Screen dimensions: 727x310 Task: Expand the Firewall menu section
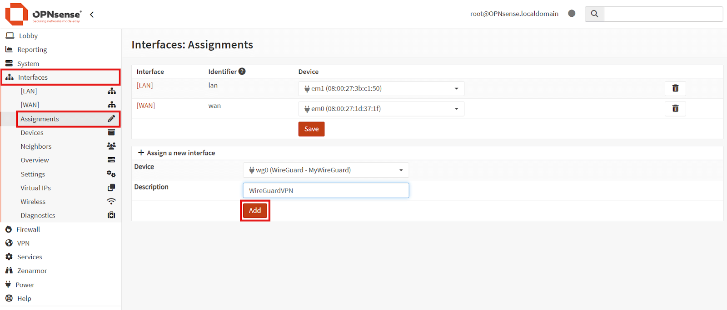[28, 229]
